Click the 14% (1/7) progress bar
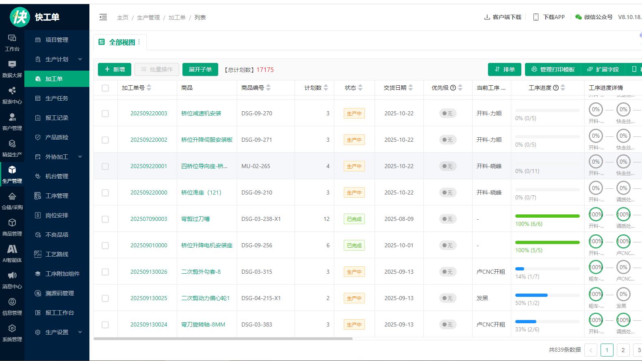Image resolution: width=642 pixels, height=361 pixels. [547, 269]
